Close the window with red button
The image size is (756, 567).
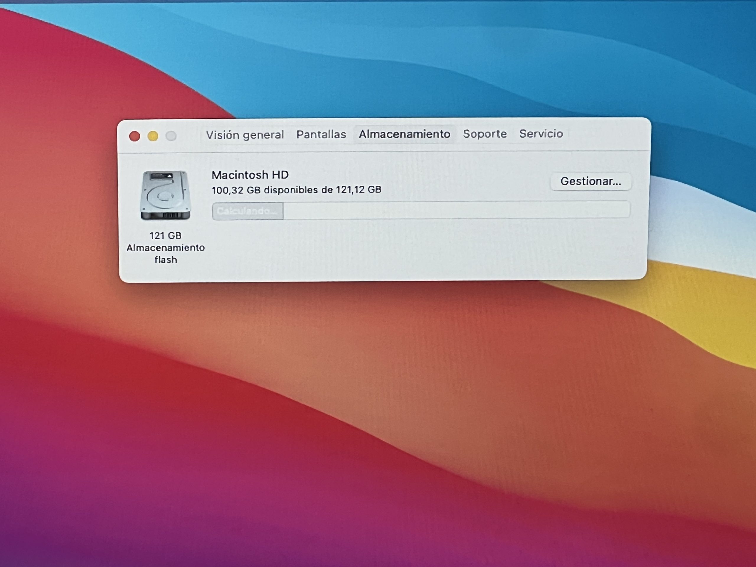[135, 136]
